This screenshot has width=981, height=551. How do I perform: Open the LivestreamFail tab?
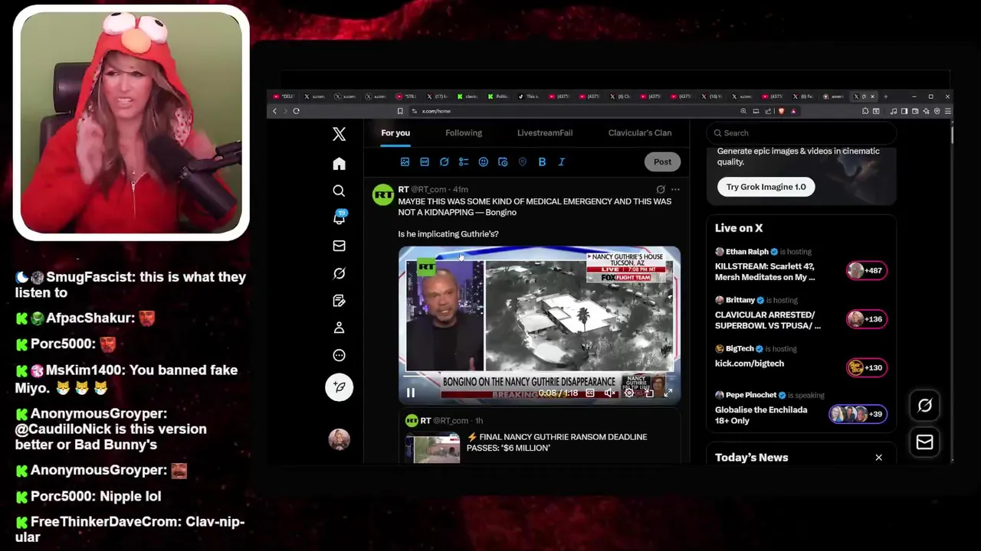coord(545,133)
